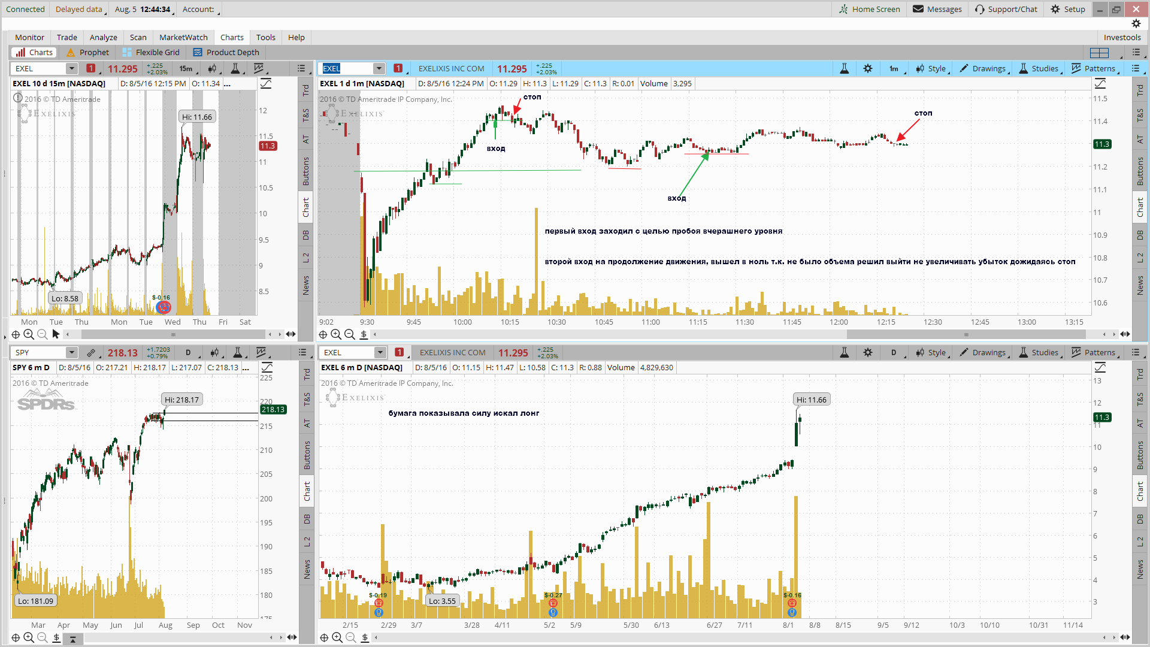This screenshot has height=647, width=1150.
Task: Select the Prophet subtab
Action: tap(88, 53)
